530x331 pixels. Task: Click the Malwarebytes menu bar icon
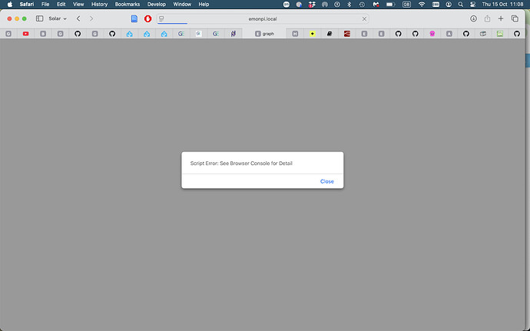pyautogui.click(x=376, y=5)
